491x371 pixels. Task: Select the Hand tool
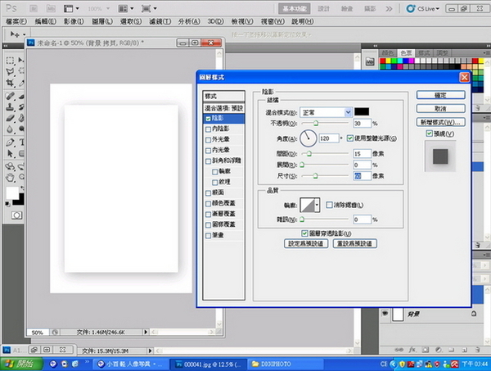pyautogui.click(x=10, y=178)
